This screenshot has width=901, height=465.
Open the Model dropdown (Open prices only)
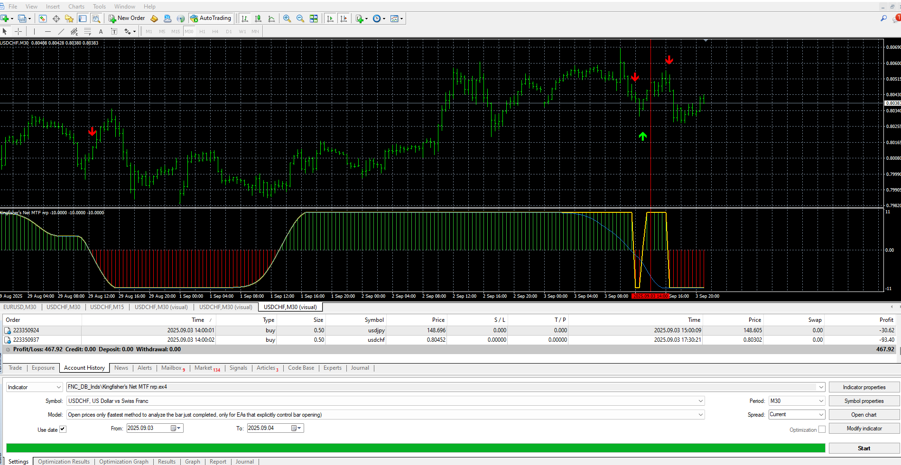tap(385, 415)
